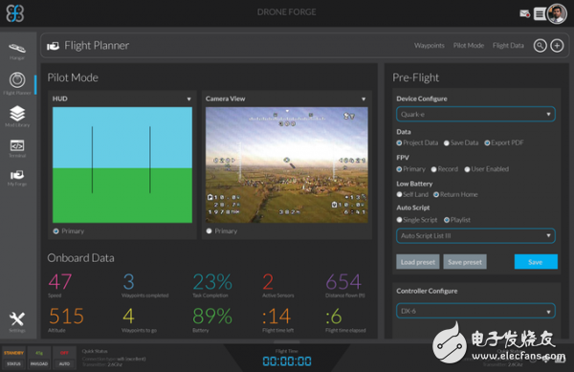Click the 47 Speed value
This screenshot has height=372, width=574.
tap(60, 282)
